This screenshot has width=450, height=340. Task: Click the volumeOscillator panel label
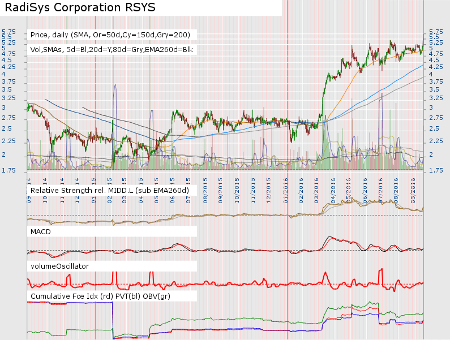(59, 265)
